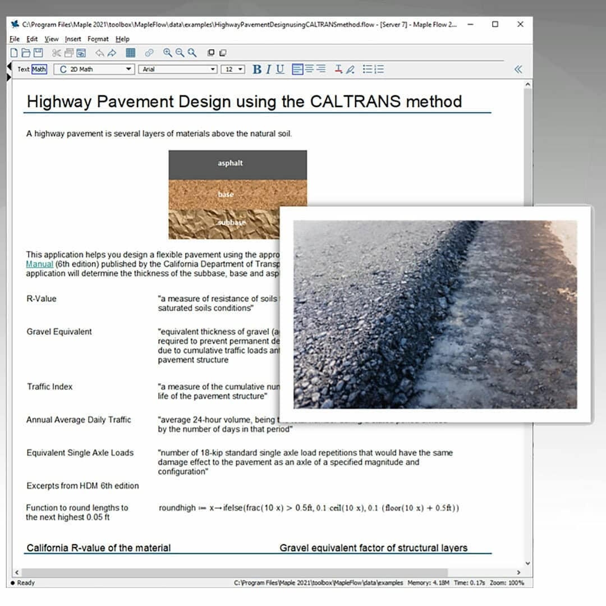Align text right
This screenshot has height=606, width=606.
click(321, 69)
